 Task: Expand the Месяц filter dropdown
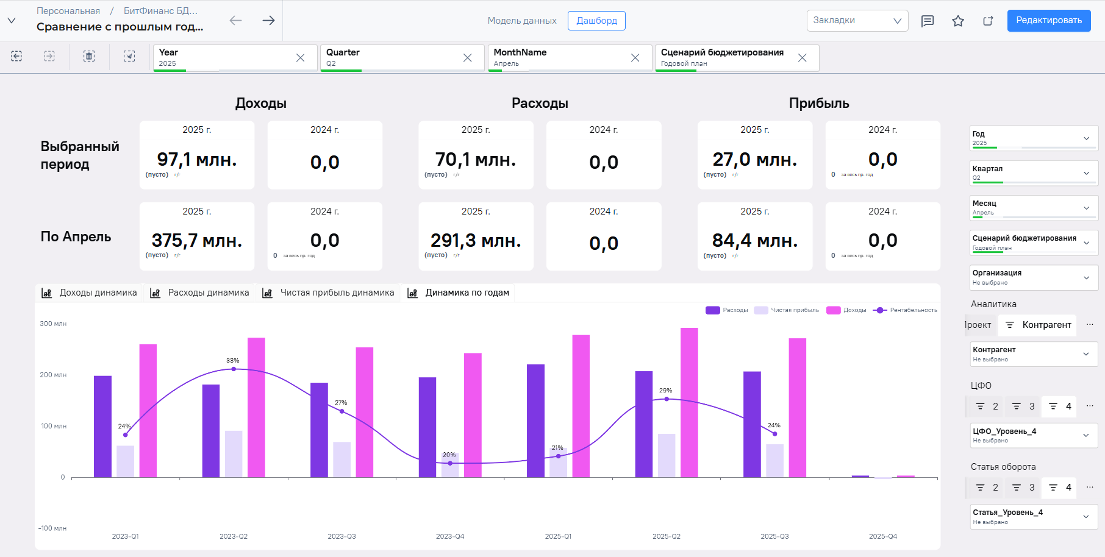point(1034,208)
